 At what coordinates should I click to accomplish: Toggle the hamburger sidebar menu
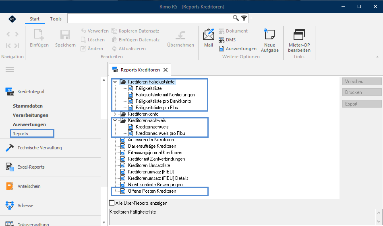pyautogui.click(x=10, y=69)
